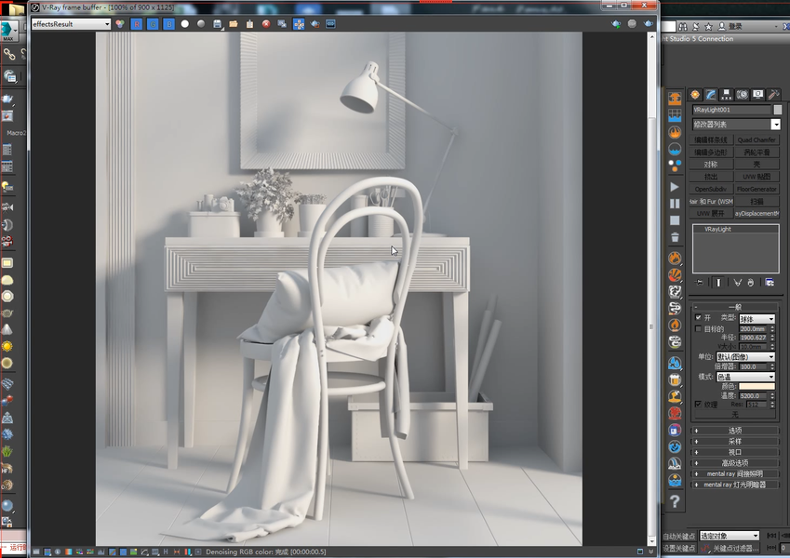Click make unique icon under stack
This screenshot has height=558, width=790.
coord(738,283)
